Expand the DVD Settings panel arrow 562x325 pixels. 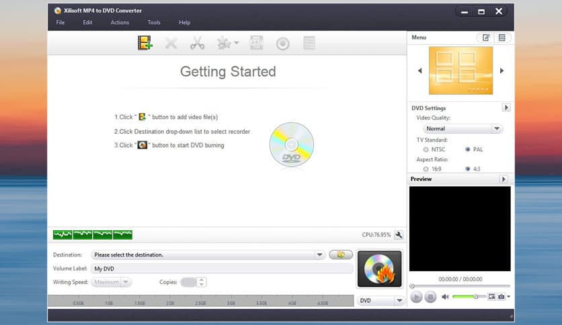click(x=506, y=107)
